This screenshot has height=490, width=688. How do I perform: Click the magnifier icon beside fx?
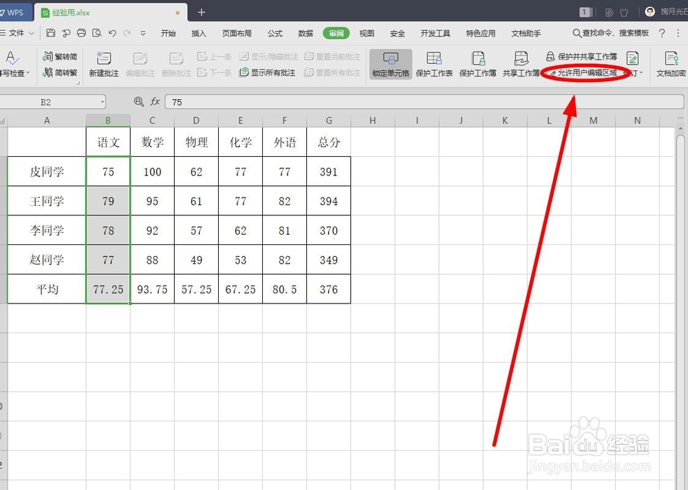(139, 102)
